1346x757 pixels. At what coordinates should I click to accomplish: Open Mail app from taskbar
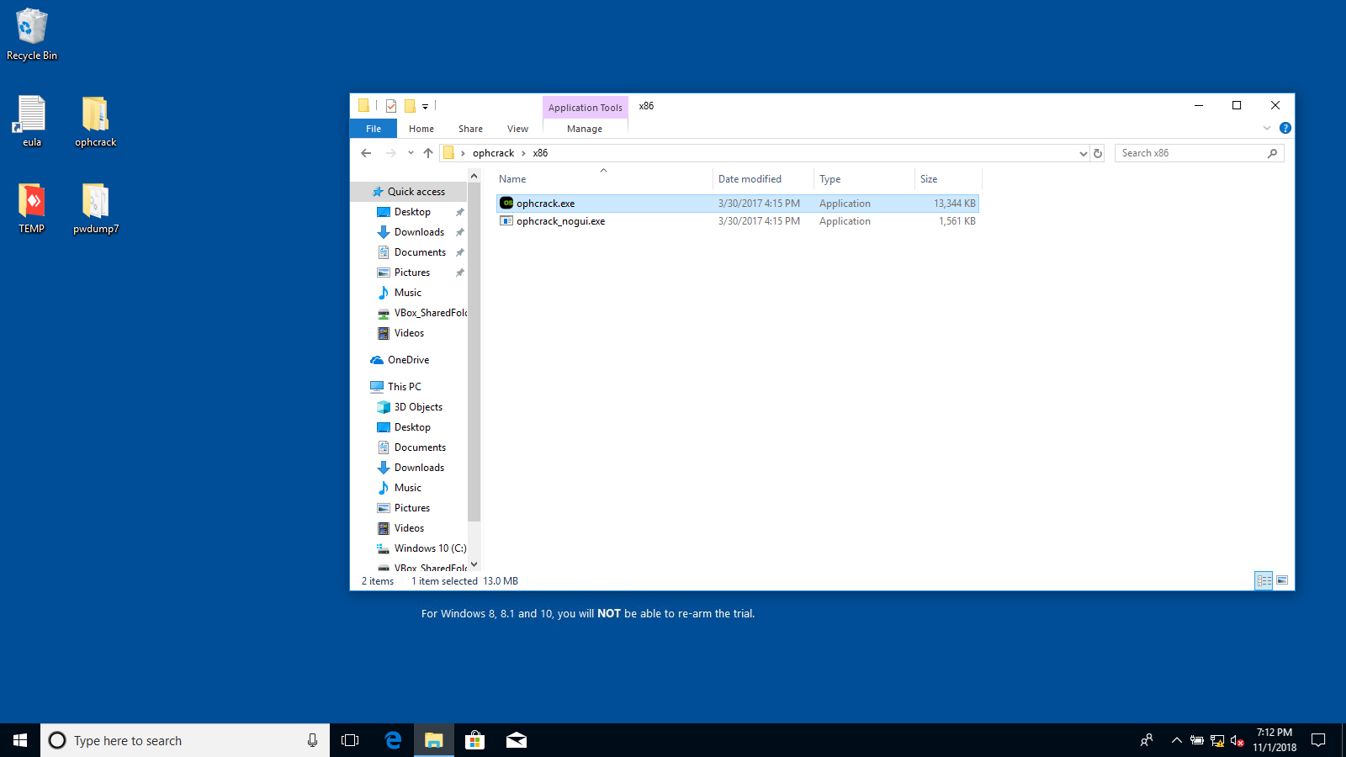pyautogui.click(x=516, y=740)
